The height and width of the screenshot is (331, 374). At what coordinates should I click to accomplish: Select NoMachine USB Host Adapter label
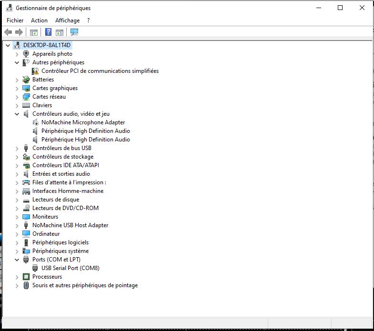click(x=70, y=225)
